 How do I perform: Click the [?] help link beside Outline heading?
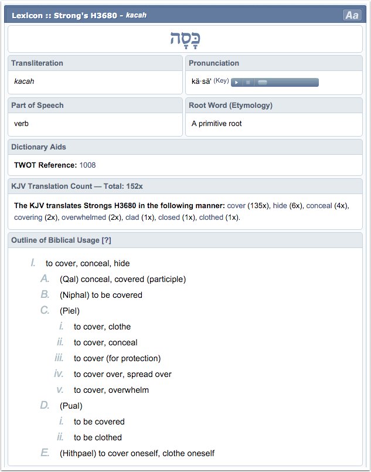pos(106,240)
